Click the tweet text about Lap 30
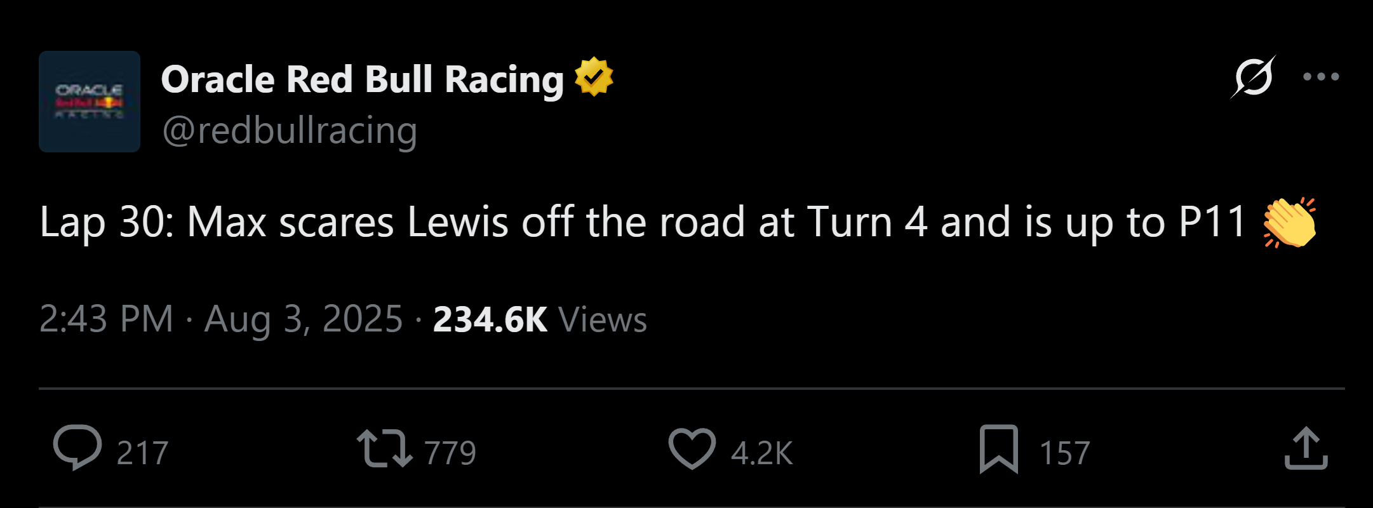This screenshot has width=1373, height=508. pyautogui.click(x=643, y=222)
